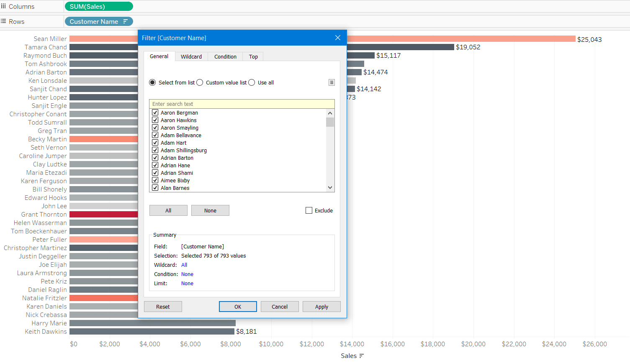Image resolution: width=630 pixels, height=363 pixels.
Task: Click the customer list scroll up arrow
Action: (x=330, y=113)
